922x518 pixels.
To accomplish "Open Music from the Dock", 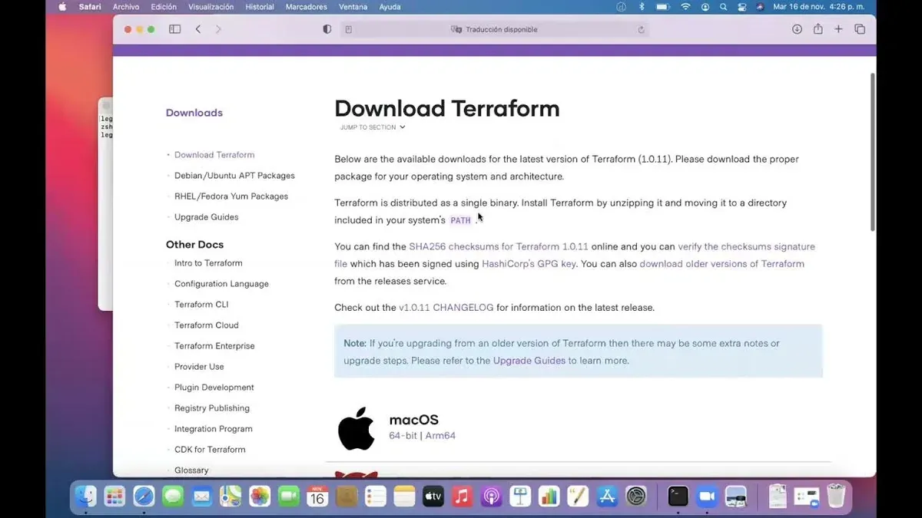I will [x=462, y=497].
